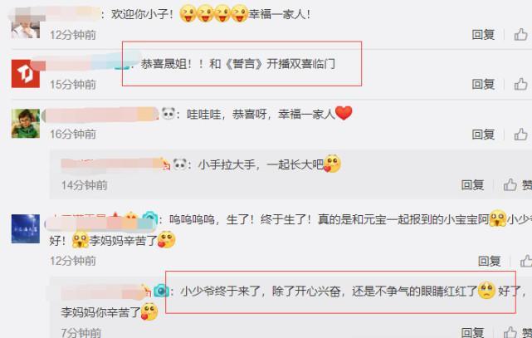Click the camera badge before '小少爷终于来了'

pyautogui.click(x=161, y=291)
